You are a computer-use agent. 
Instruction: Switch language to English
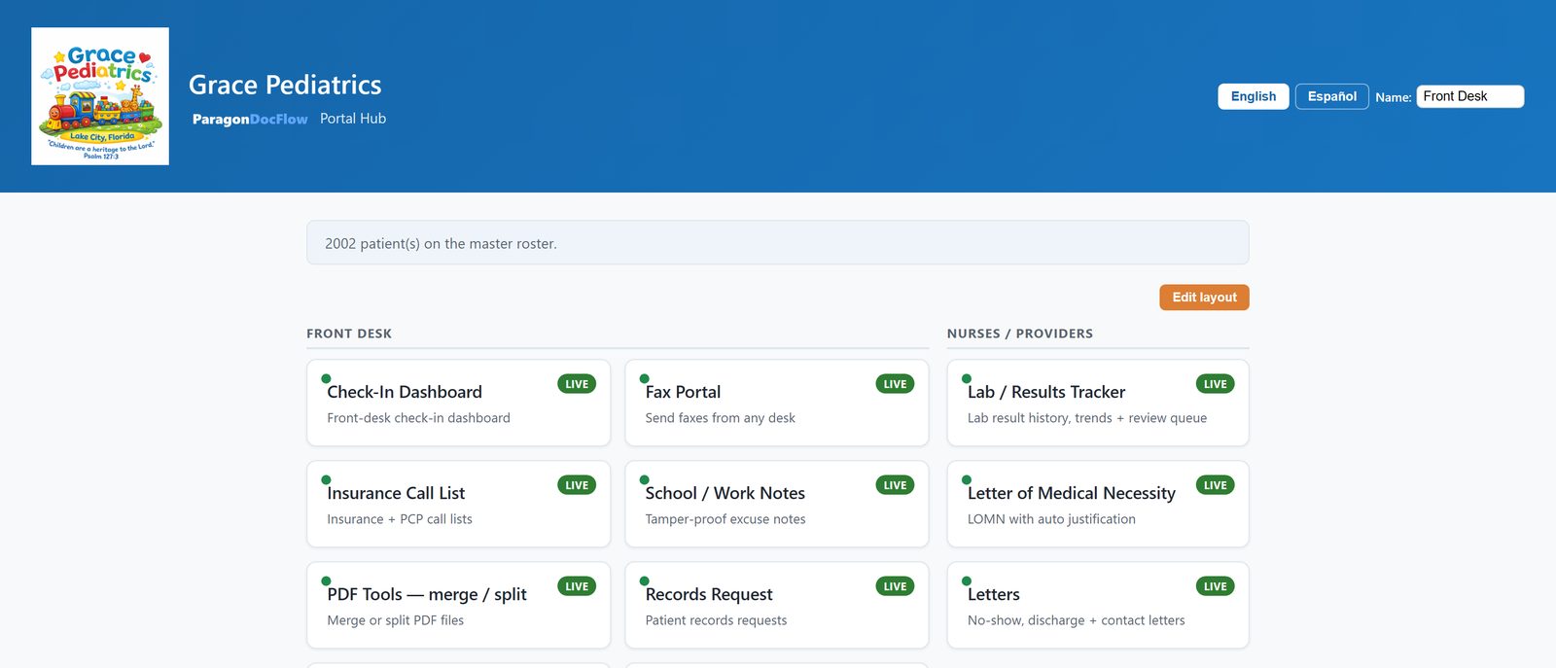[1254, 96]
